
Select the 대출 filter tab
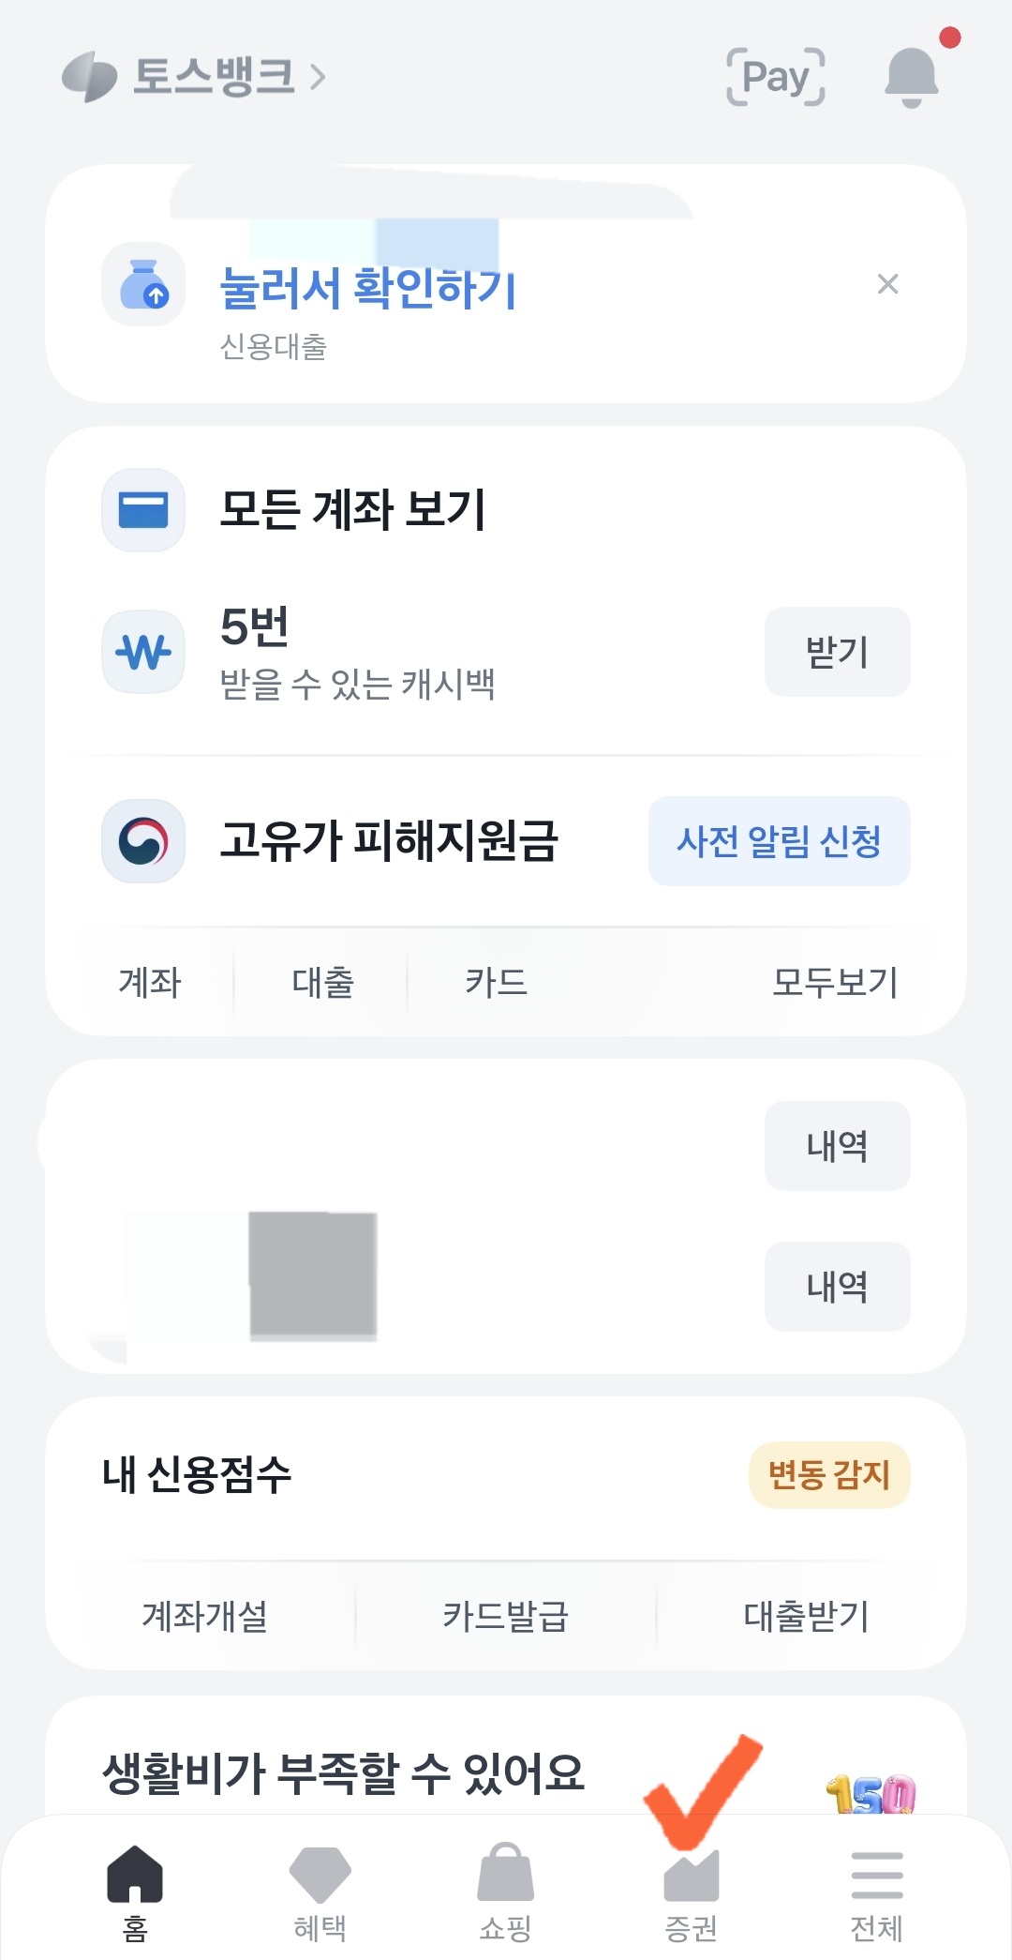(322, 982)
